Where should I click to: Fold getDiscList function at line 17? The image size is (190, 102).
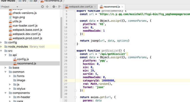pyautogui.click(x=75, y=51)
